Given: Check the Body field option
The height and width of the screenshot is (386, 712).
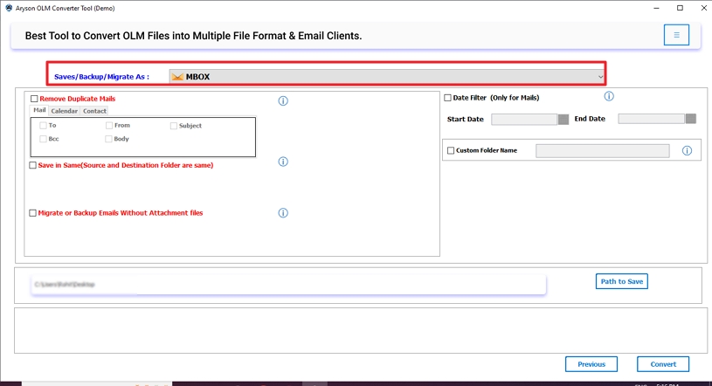Looking at the screenshot, I should click(x=108, y=139).
